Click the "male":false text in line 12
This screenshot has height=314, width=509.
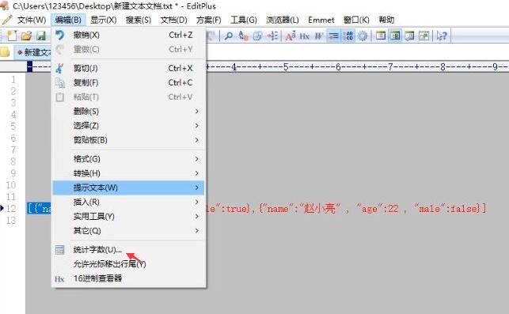(447, 208)
